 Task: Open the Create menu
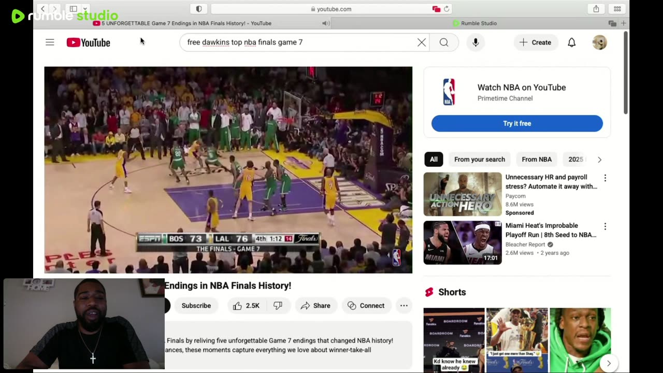point(536,42)
